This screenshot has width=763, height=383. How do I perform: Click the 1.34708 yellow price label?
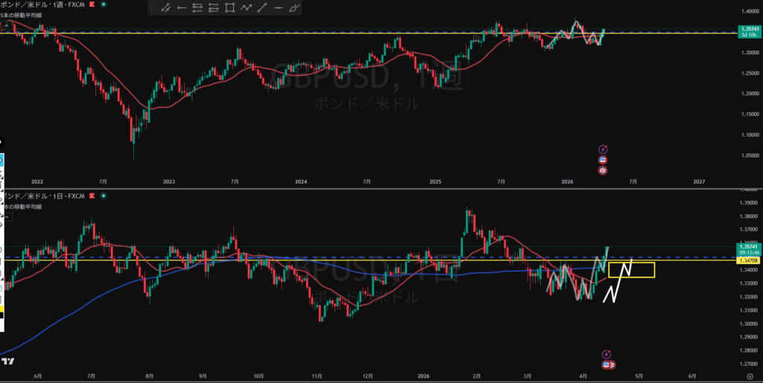tap(747, 261)
